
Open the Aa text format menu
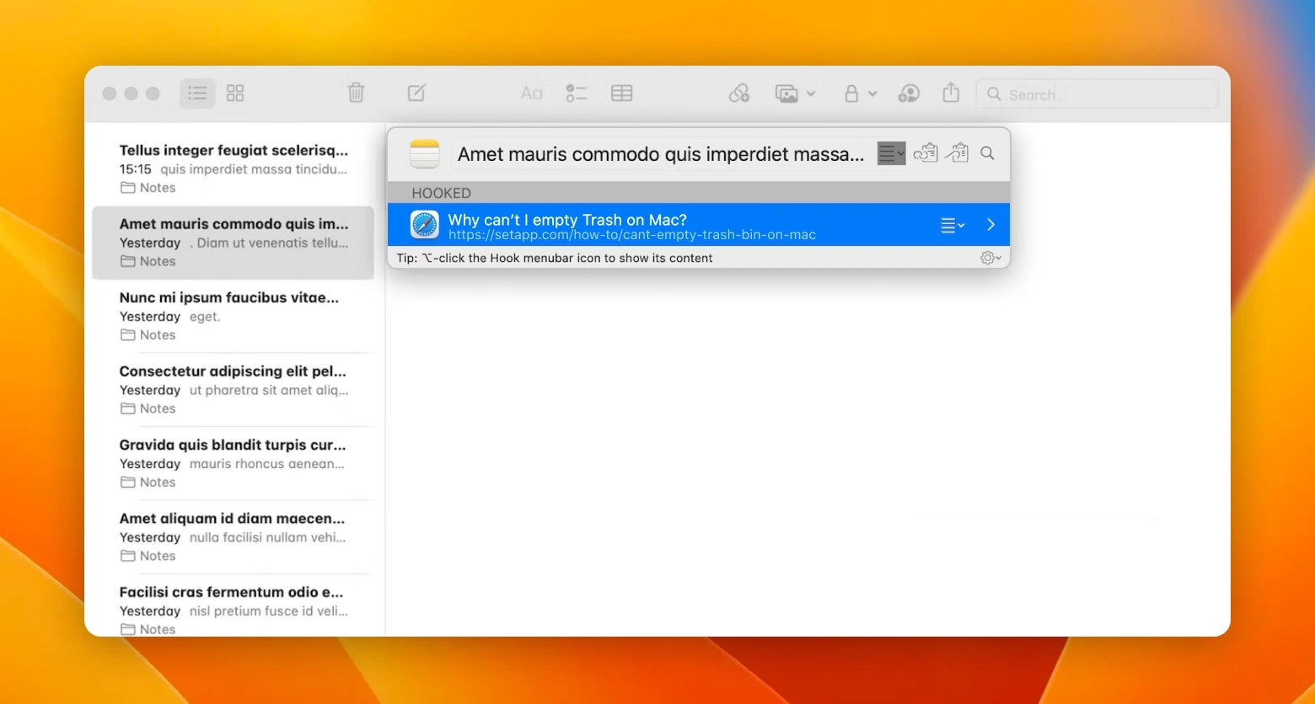point(531,93)
